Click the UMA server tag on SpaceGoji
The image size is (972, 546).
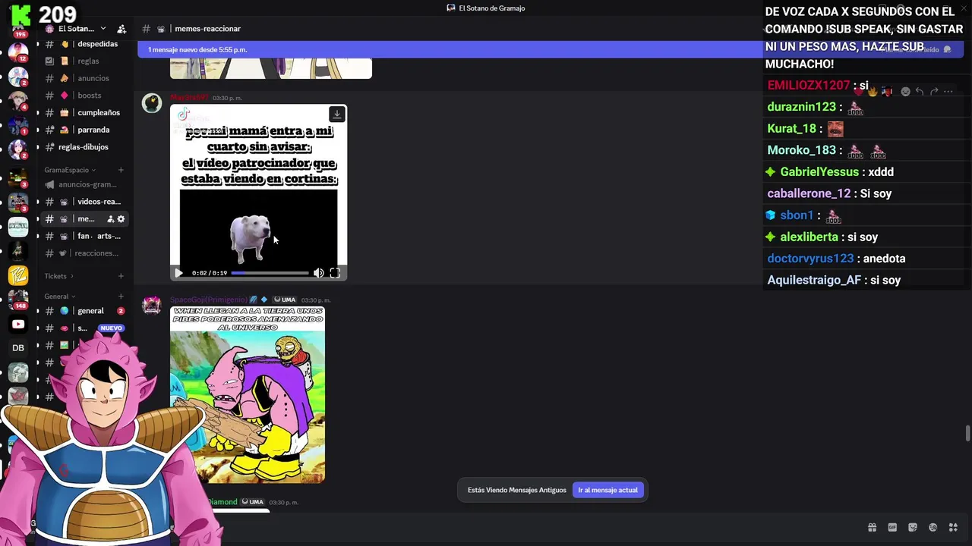click(285, 300)
